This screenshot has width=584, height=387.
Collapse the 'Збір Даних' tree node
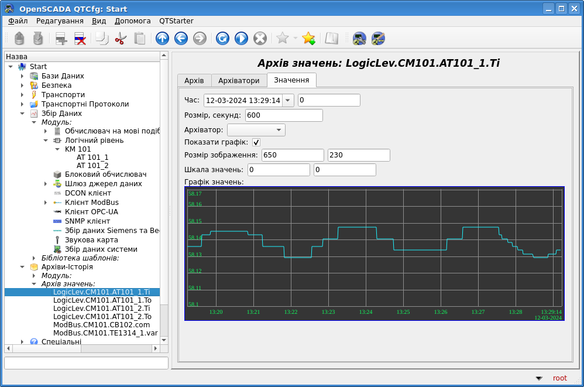[x=22, y=114]
